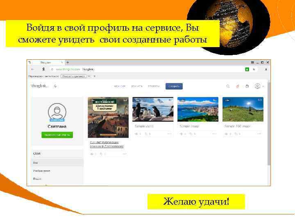
Task: Click the 'Sample 360 image' title
Action: (237, 126)
